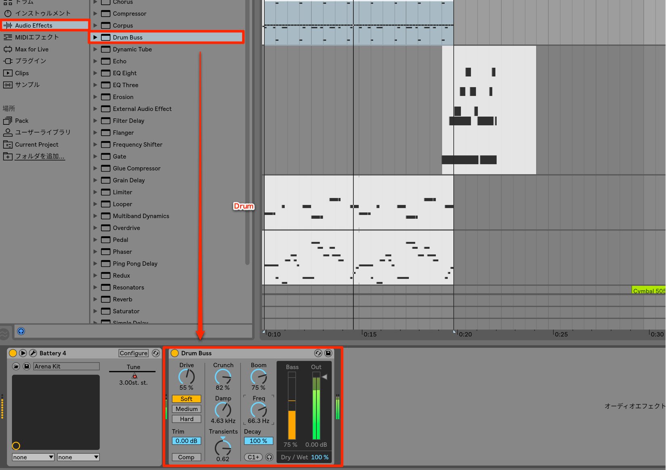This screenshot has width=666, height=470.
Task: Click the サンプル waveform icon
Action: [x=8, y=85]
